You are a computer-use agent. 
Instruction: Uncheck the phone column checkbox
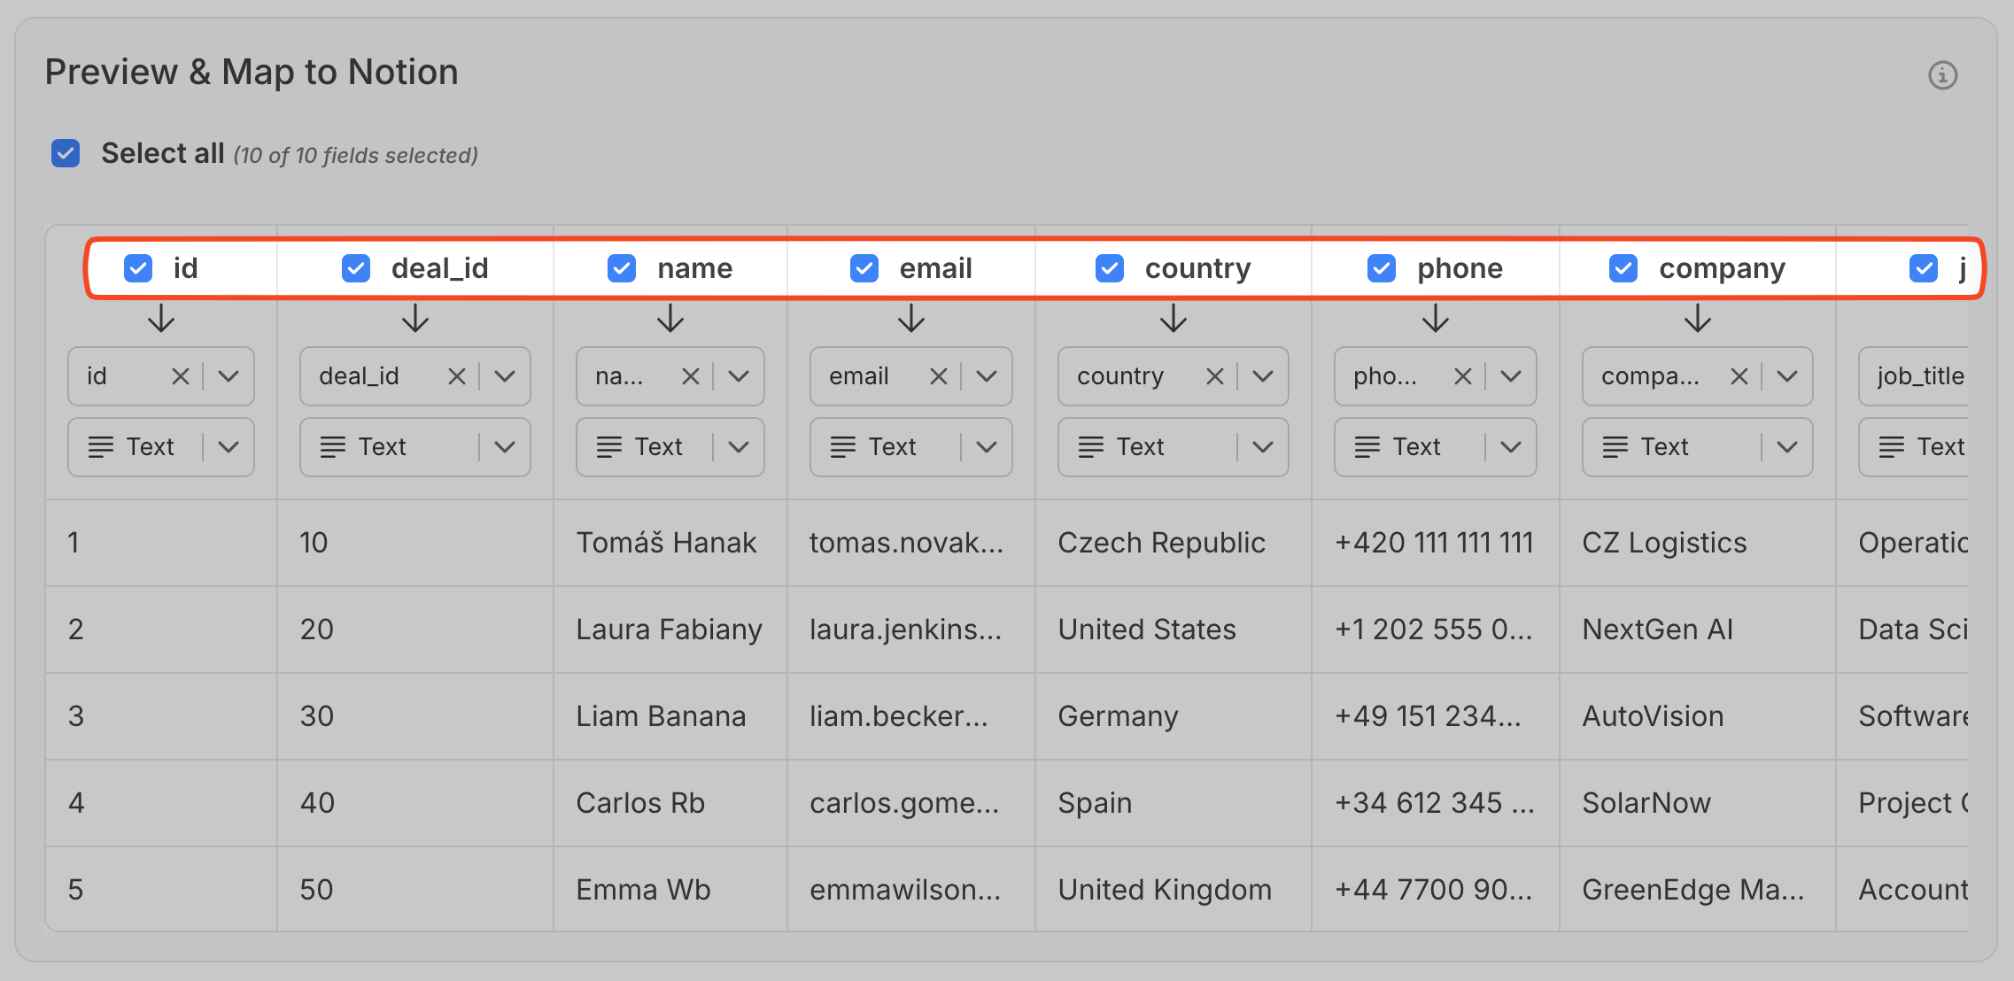[1381, 267]
